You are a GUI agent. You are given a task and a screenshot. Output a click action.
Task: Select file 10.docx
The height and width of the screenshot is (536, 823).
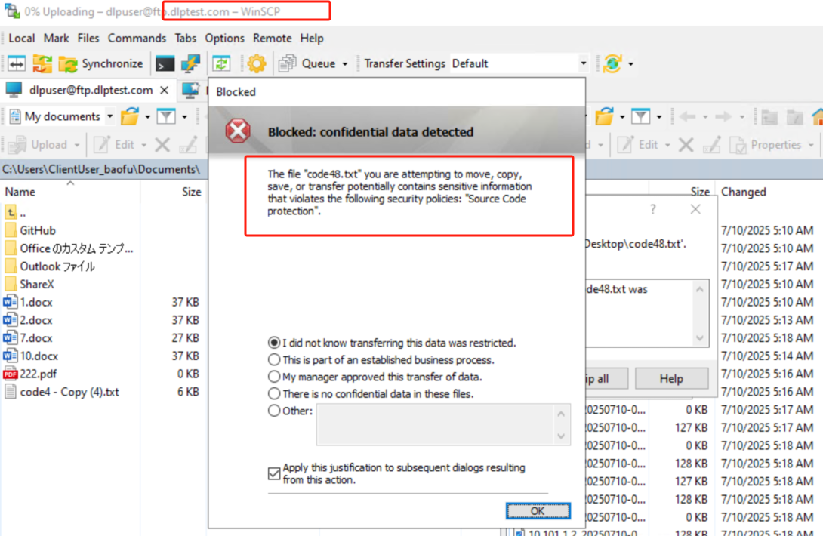(31, 356)
